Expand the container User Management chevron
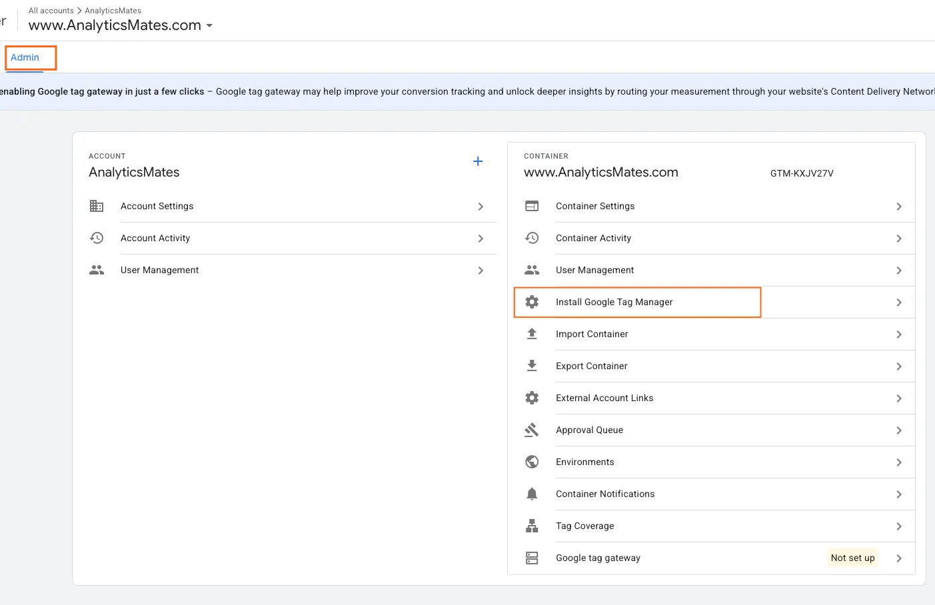Image resolution: width=935 pixels, height=605 pixels. pyautogui.click(x=899, y=271)
